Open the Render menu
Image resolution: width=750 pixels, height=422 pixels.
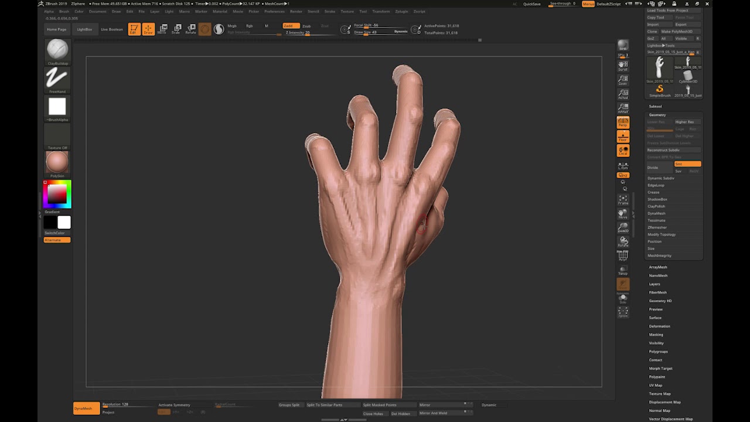pos(296,11)
